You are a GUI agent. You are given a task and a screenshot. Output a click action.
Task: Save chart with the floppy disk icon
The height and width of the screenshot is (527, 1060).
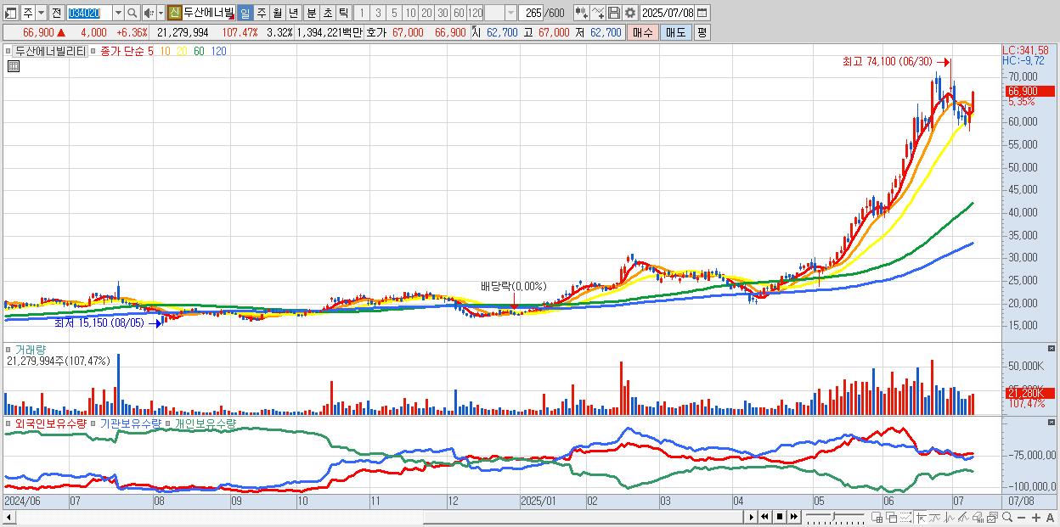pos(614,13)
